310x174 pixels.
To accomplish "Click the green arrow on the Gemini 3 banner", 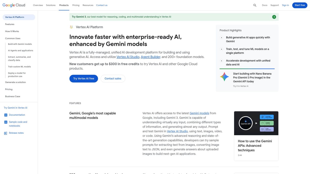I will pyautogui.click(x=274, y=16).
